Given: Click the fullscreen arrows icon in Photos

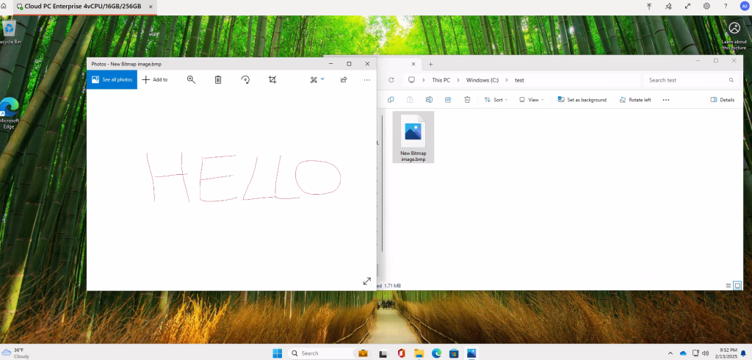Looking at the screenshot, I should click(367, 281).
